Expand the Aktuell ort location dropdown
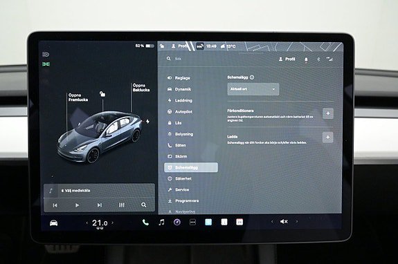This screenshot has height=264, width=398. click(x=253, y=89)
